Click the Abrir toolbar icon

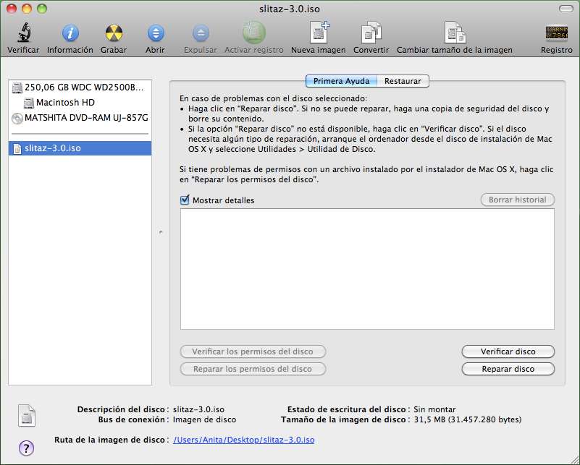coord(156,33)
